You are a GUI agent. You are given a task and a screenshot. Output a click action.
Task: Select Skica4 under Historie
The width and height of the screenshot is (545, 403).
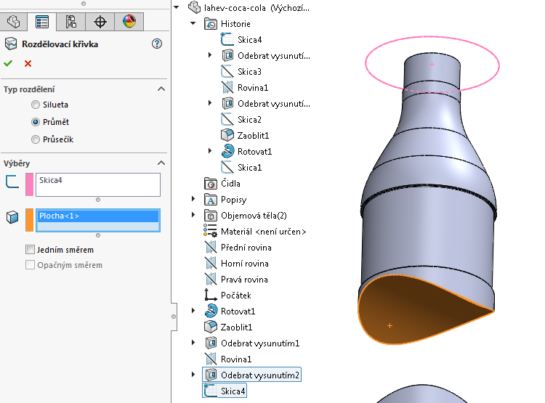coord(249,40)
